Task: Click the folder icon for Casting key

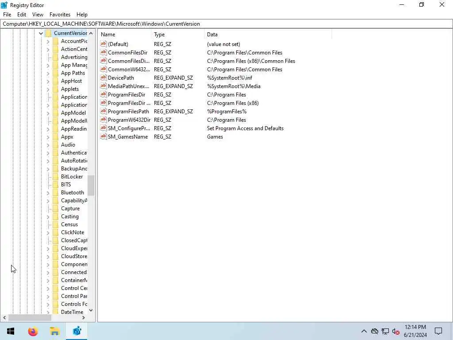Action: click(x=55, y=216)
